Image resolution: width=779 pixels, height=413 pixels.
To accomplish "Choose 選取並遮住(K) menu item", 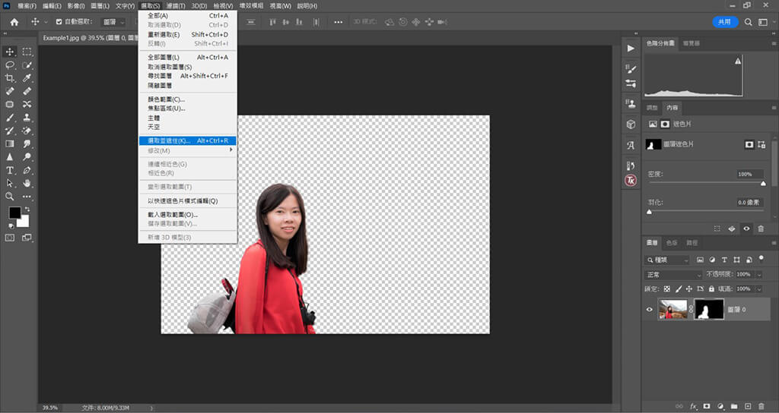I will [187, 140].
